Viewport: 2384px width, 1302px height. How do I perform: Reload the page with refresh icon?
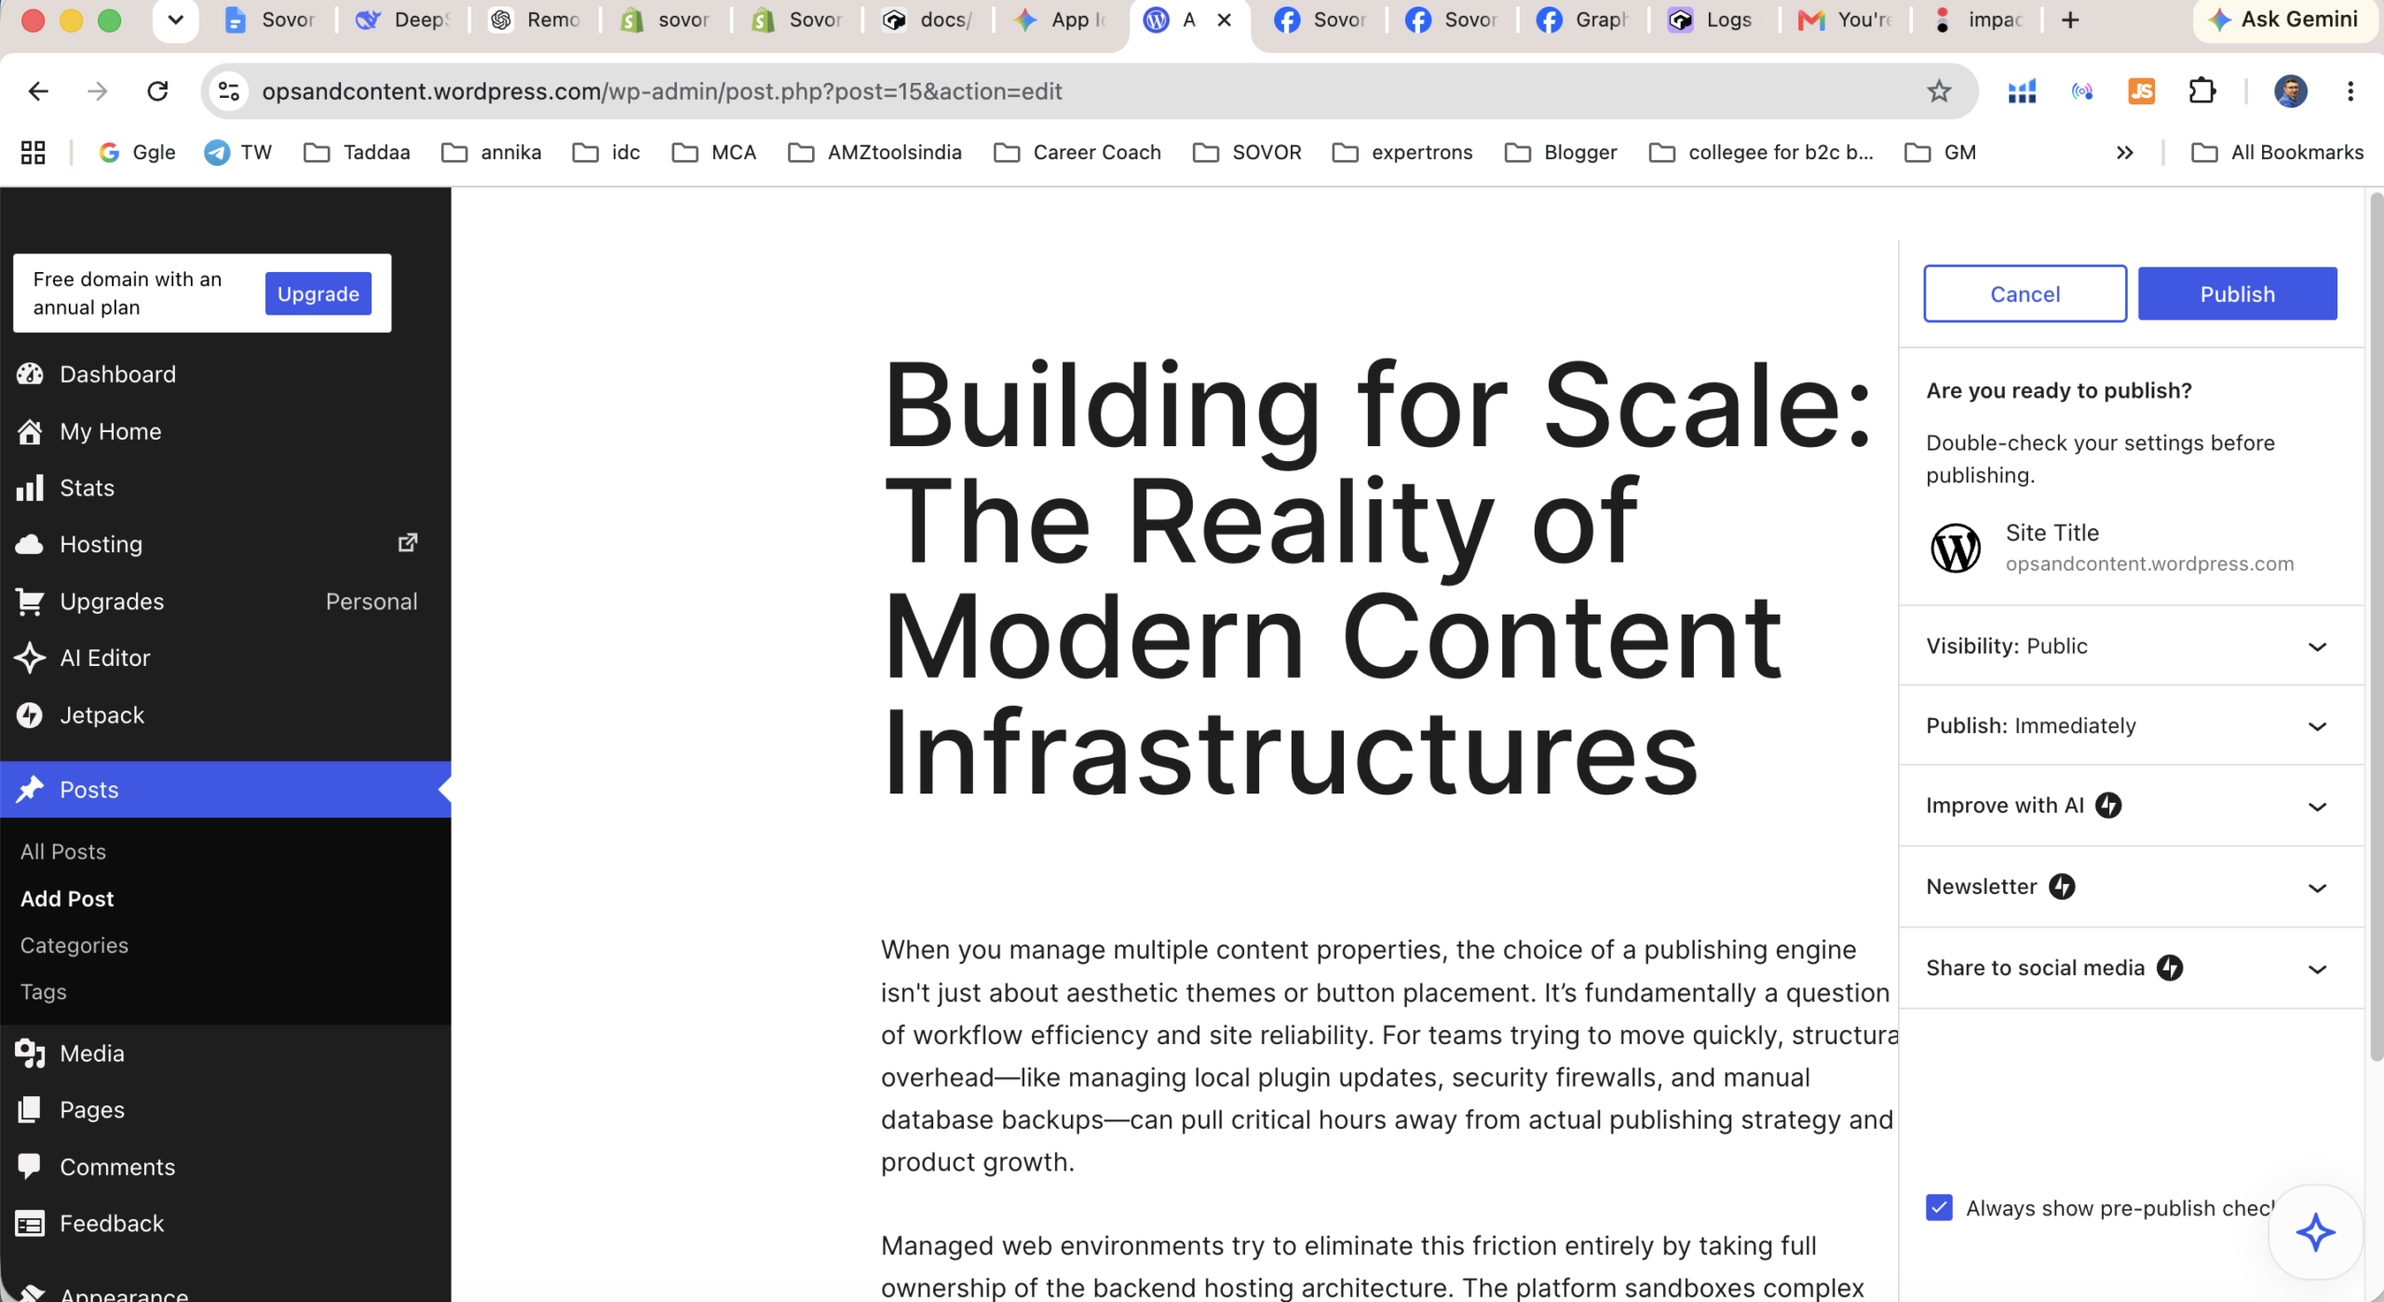pyautogui.click(x=157, y=91)
